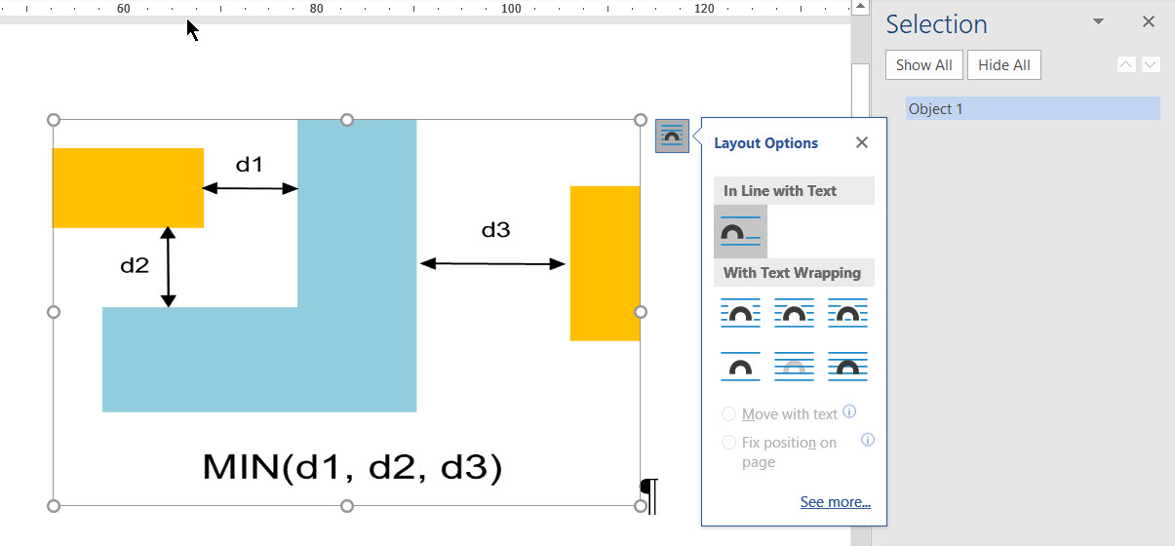Choose Top and Bottom wrapping layout
The width and height of the screenshot is (1175, 546).
pos(740,367)
